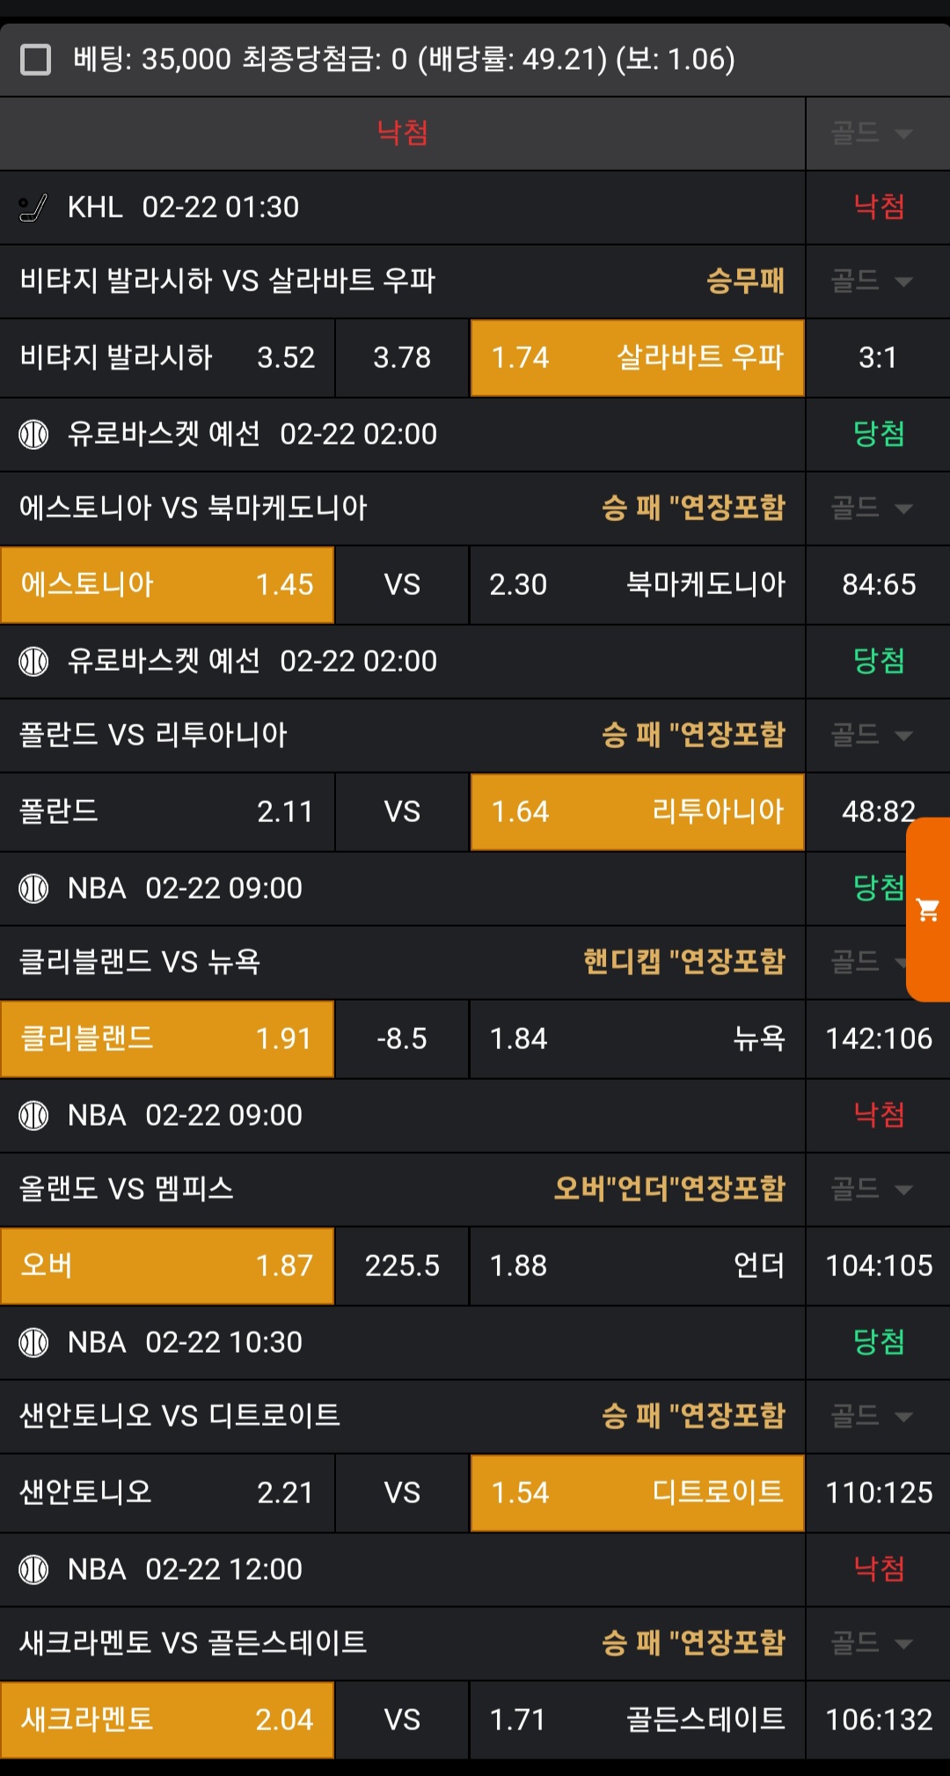Viewport: 950px width, 1776px height.
Task: Click basketball icon beside Estonia match header
Action: tap(33, 434)
